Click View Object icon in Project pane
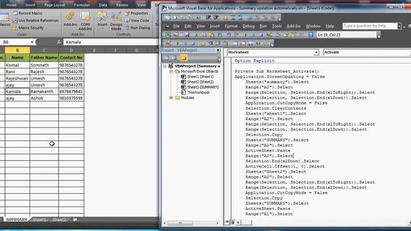Screen dimensions: 411x231 173,58
